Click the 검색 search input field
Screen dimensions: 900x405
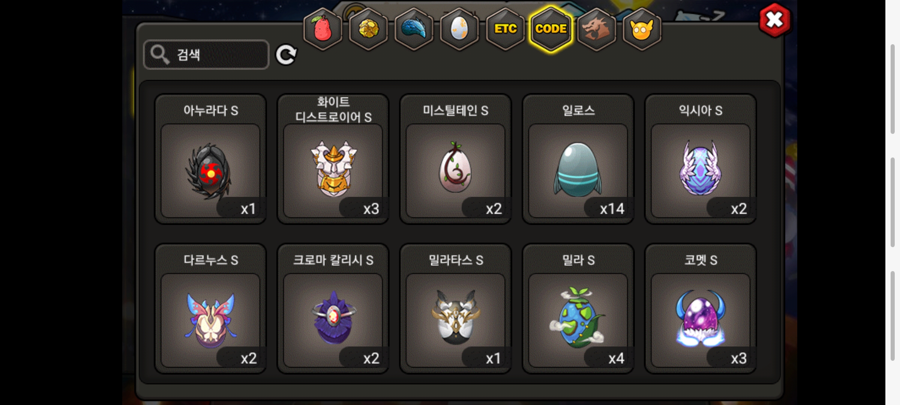pos(206,55)
